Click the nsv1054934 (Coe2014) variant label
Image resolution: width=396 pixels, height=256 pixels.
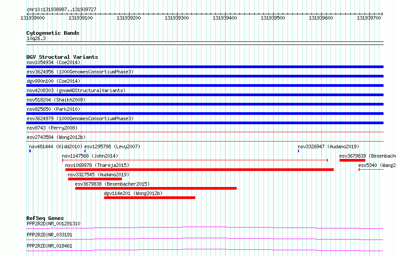[53, 62]
